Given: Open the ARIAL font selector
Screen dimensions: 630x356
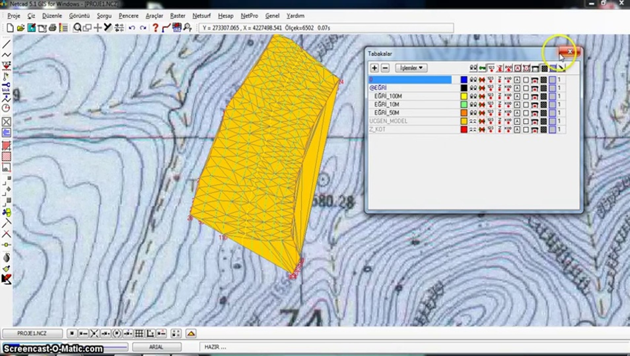Looking at the screenshot, I should click(x=157, y=347).
